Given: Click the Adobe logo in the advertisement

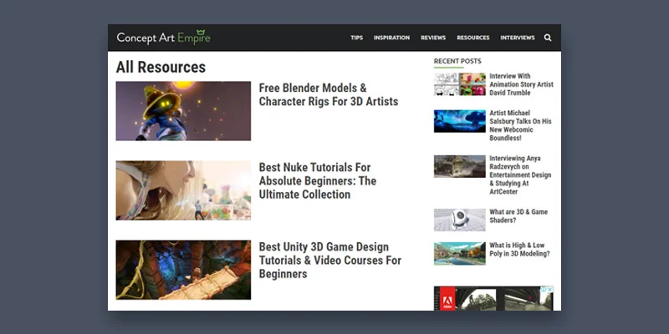Looking at the screenshot, I should 447,300.
